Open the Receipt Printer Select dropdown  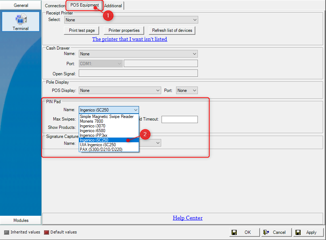point(131,20)
